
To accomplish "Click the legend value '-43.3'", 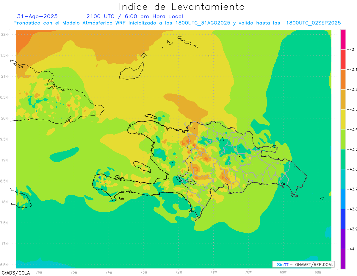I will [352, 109].
